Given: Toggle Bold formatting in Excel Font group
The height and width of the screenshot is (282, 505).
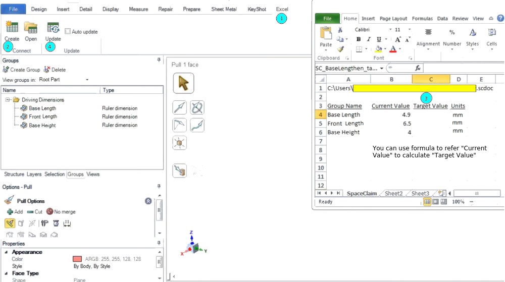Looking at the screenshot, I should click(359, 39).
